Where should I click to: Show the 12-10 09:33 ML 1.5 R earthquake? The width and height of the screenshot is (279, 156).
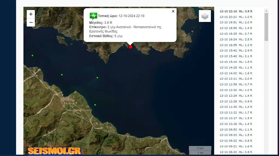point(236,135)
